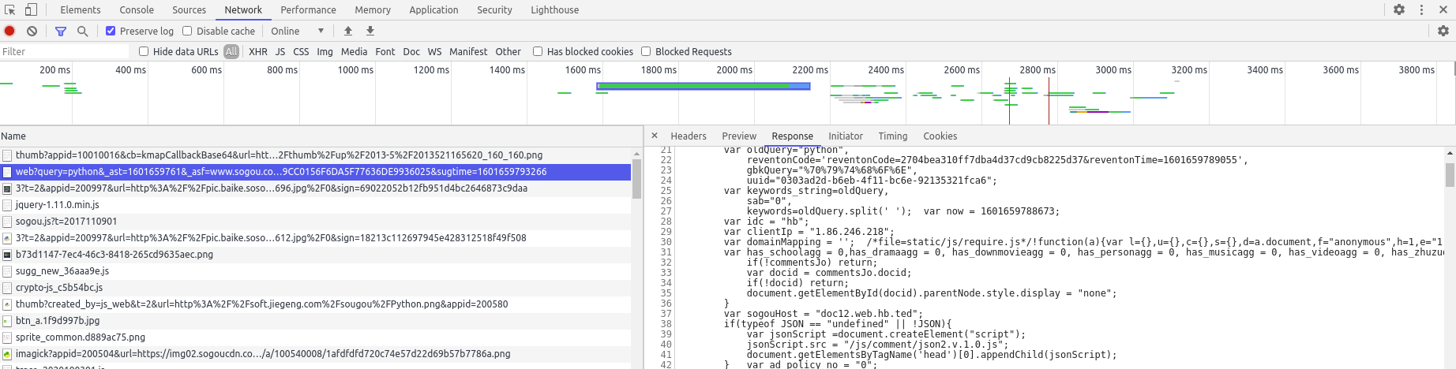Screen dimensions: 1456x369
Task: Open the Timing tab
Action: (x=893, y=136)
